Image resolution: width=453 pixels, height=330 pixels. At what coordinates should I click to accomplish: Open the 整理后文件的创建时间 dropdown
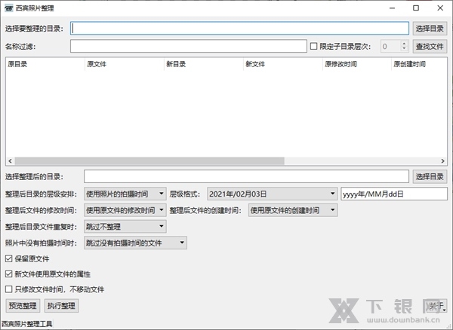(x=293, y=210)
